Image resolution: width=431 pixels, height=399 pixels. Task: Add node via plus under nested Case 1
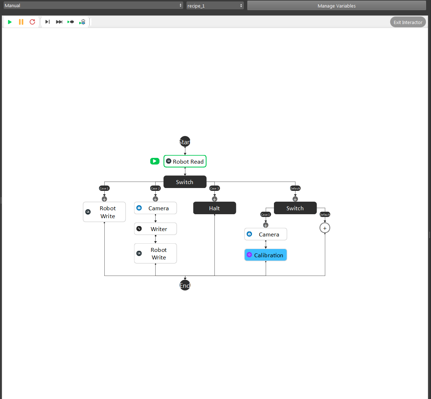266,225
